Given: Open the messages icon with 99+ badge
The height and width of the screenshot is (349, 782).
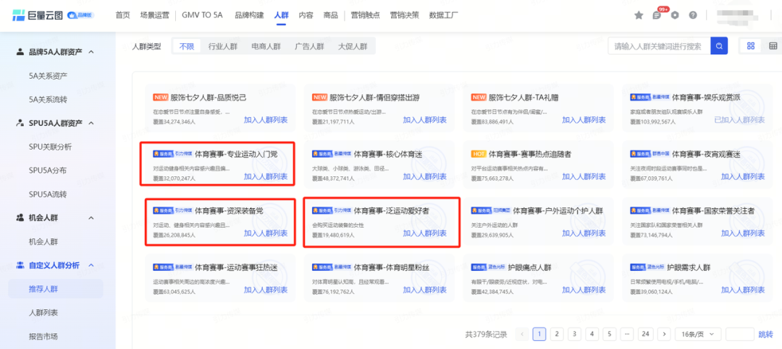Looking at the screenshot, I should click(x=657, y=15).
